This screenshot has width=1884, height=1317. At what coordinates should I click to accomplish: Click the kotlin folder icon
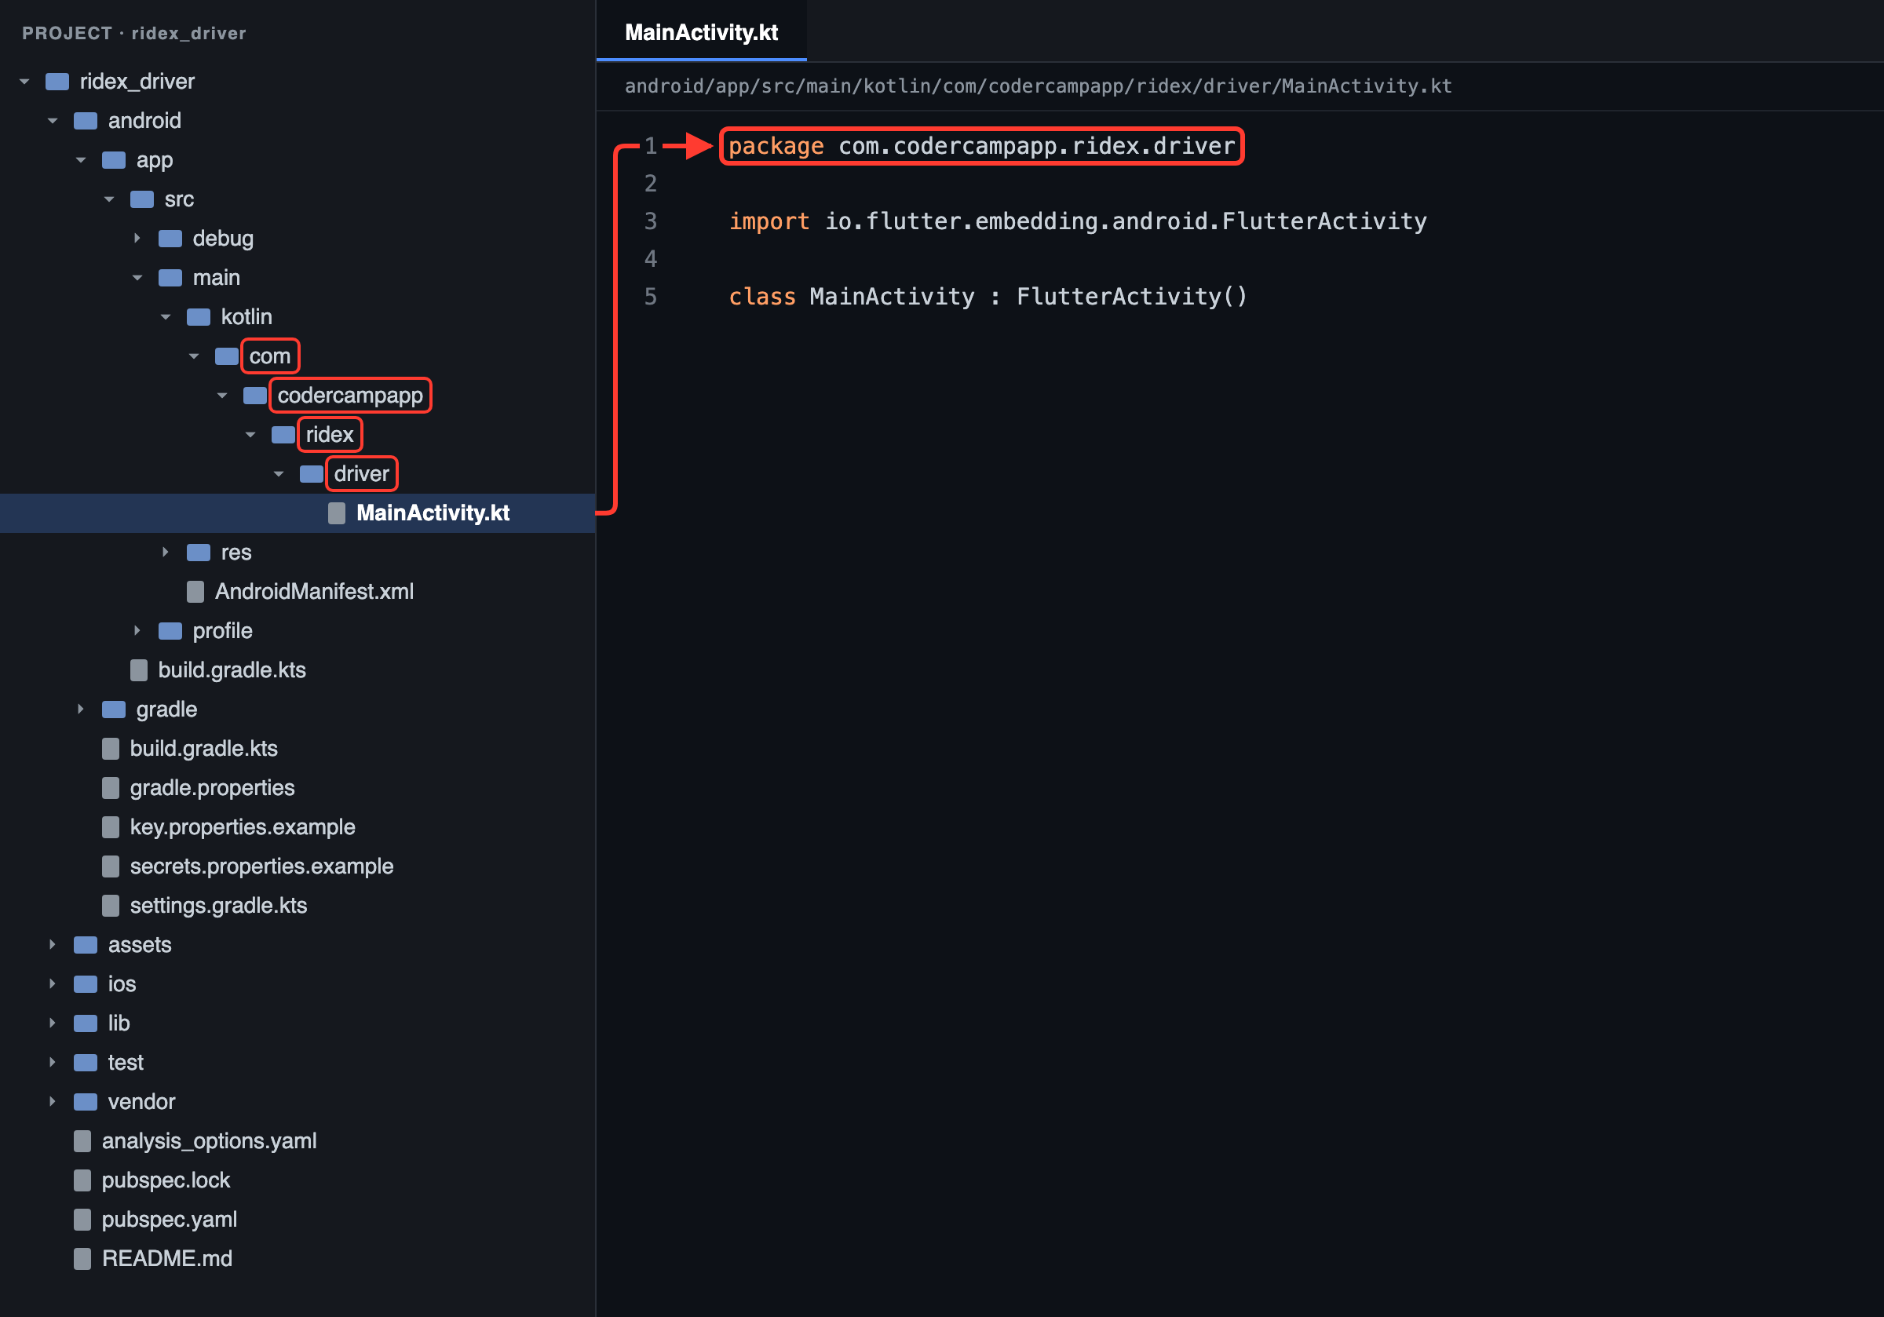click(199, 317)
